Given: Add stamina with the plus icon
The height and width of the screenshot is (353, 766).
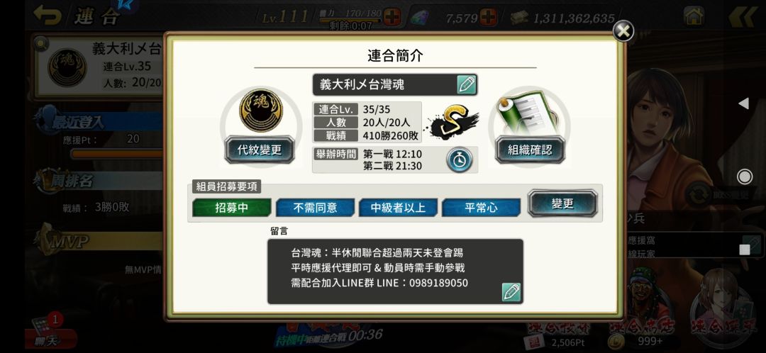Looking at the screenshot, I should click(392, 18).
